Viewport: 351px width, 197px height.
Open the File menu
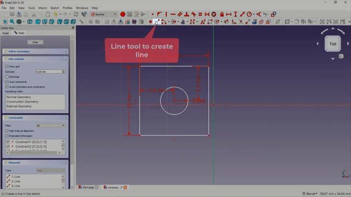pyautogui.click(x=4, y=8)
